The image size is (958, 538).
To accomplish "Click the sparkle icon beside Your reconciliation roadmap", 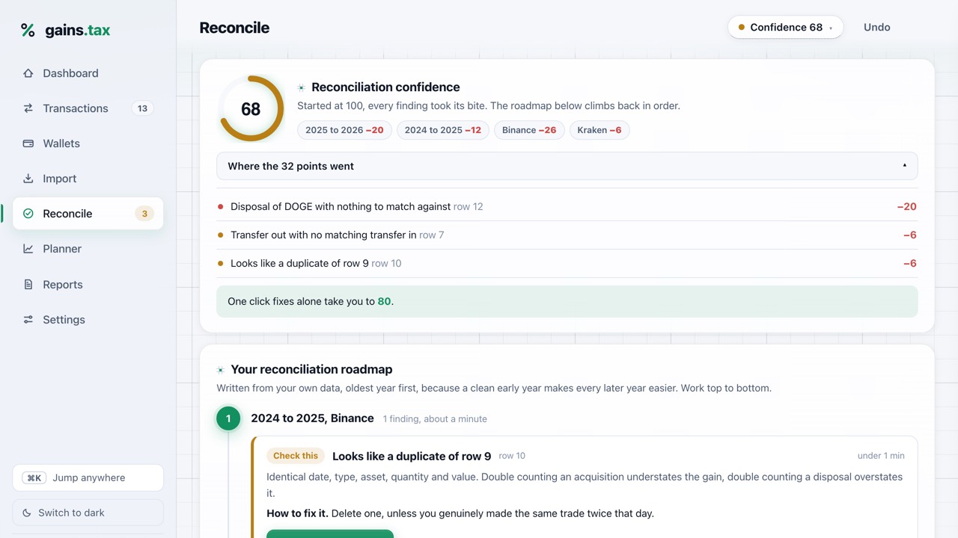I will pos(220,370).
